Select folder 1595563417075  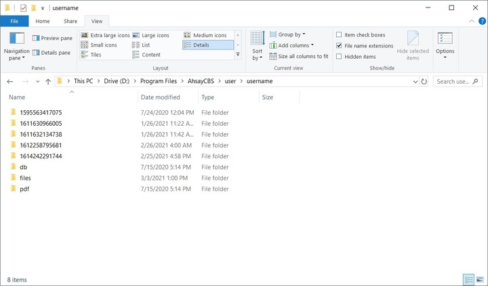pyautogui.click(x=41, y=112)
